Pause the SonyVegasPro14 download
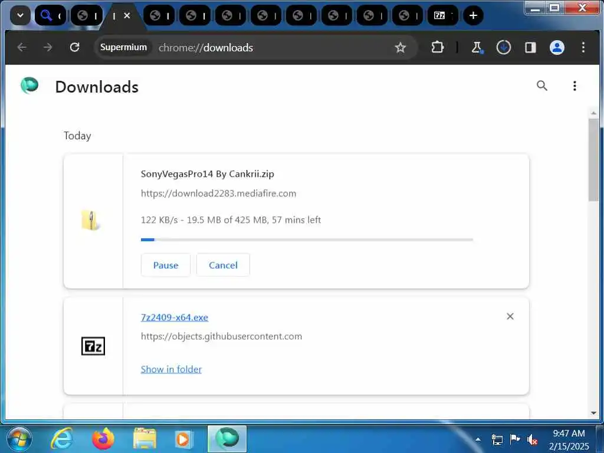The width and height of the screenshot is (604, 453). point(166,265)
